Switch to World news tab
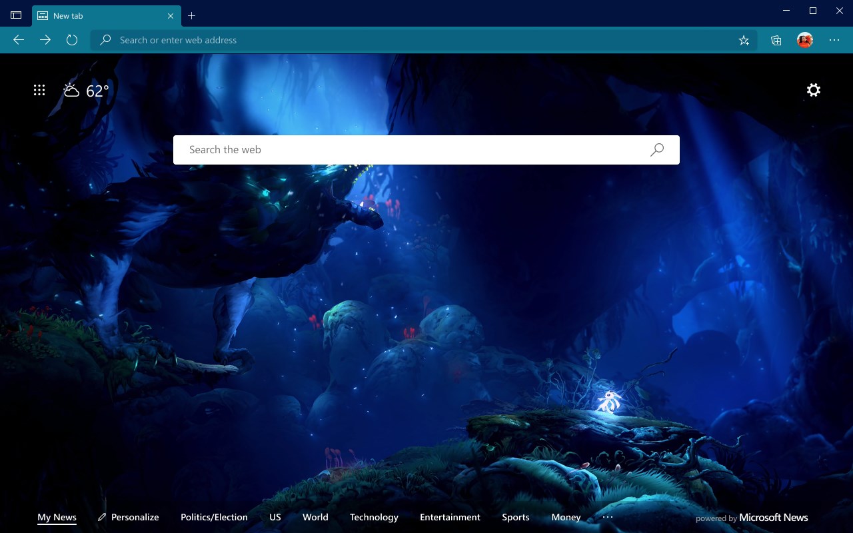The height and width of the screenshot is (533, 853). point(315,517)
